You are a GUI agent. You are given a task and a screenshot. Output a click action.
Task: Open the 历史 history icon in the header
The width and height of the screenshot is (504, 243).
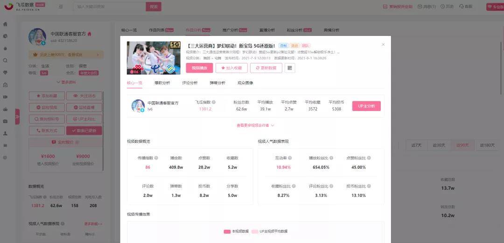(x=447, y=7)
